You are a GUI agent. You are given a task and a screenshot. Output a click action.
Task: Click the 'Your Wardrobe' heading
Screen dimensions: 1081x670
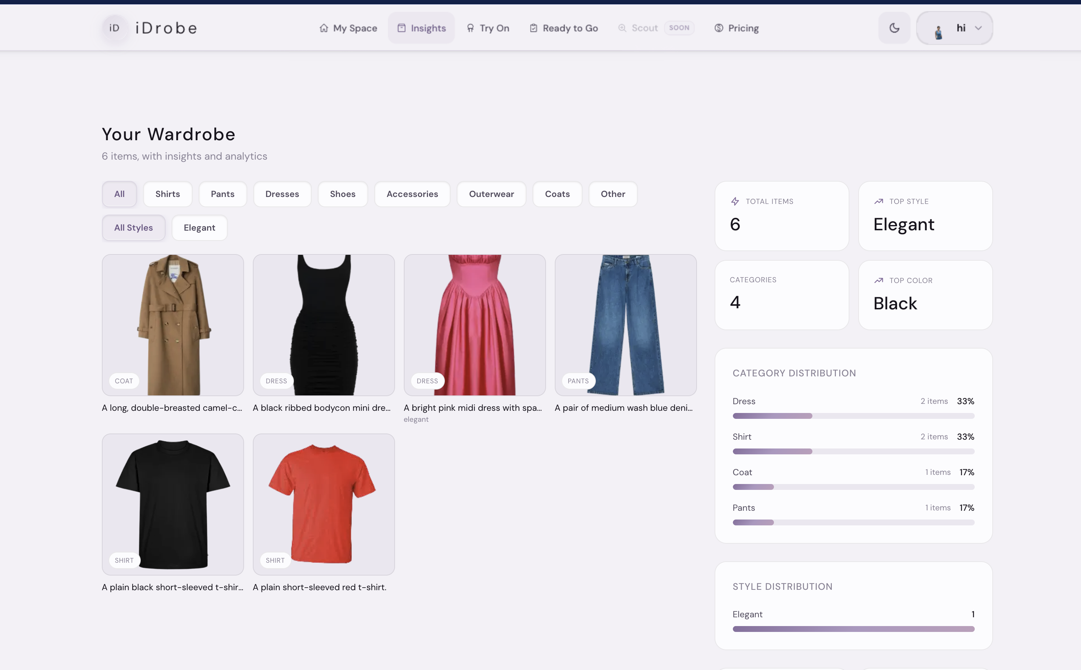tap(169, 134)
